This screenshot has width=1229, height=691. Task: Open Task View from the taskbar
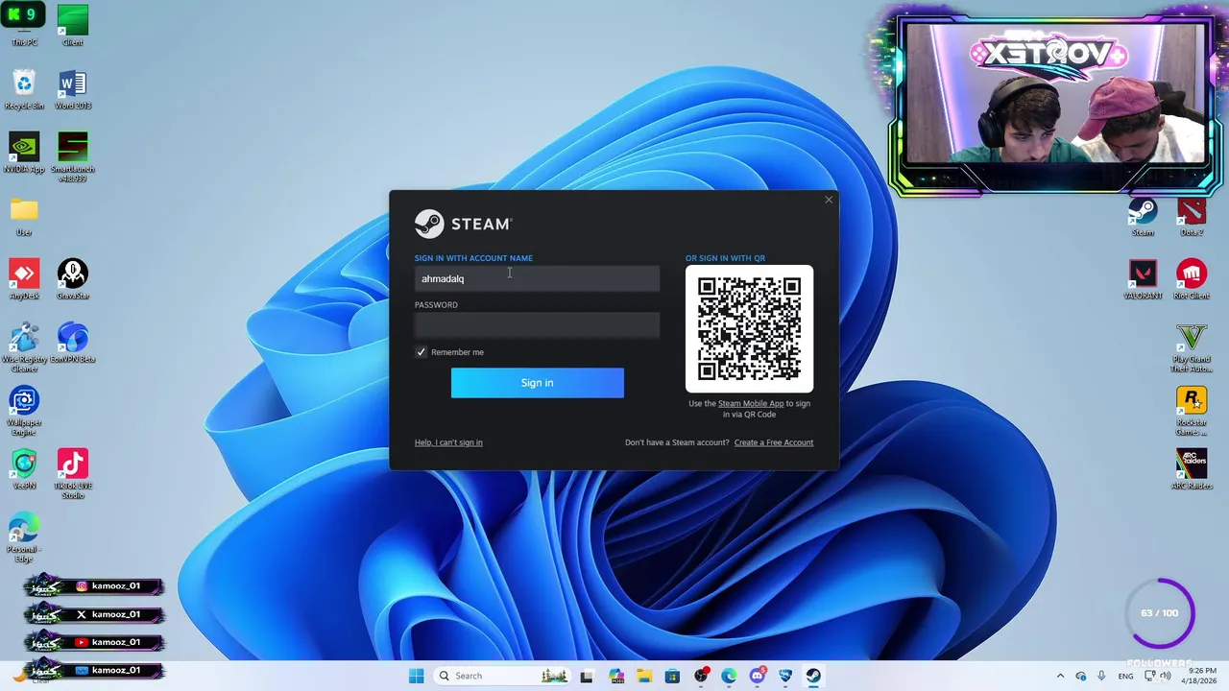pyautogui.click(x=587, y=676)
